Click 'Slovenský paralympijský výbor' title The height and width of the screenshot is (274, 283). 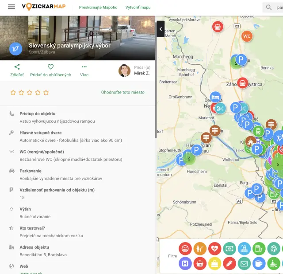(x=69, y=46)
